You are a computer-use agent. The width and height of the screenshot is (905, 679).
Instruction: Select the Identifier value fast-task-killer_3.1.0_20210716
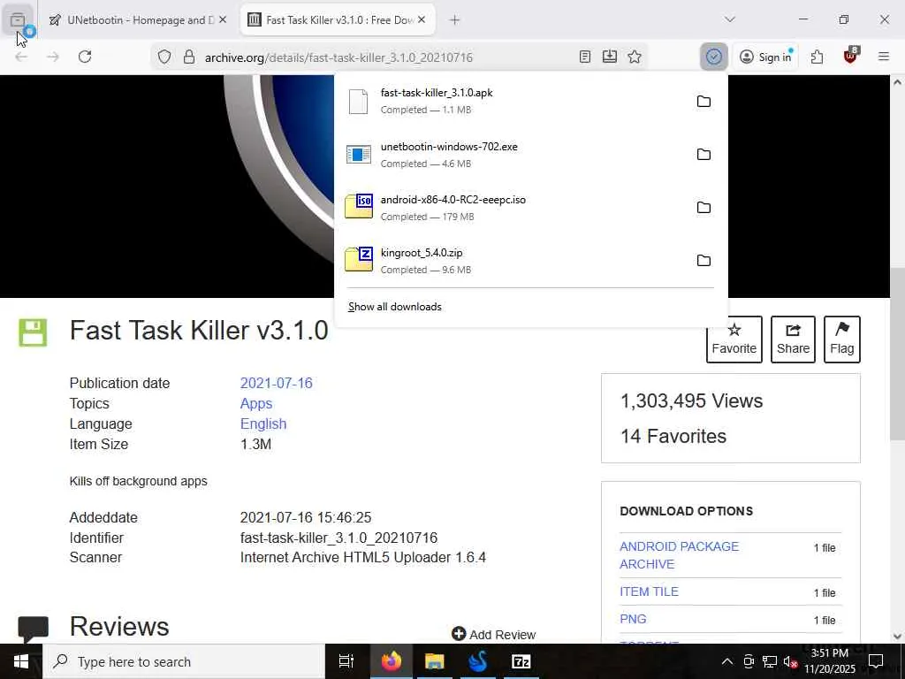[x=338, y=538]
